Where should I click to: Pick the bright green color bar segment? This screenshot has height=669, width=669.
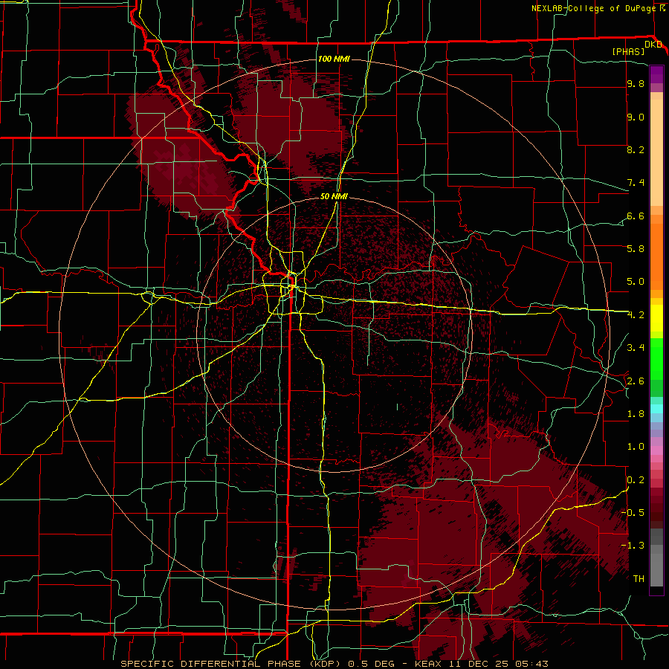pyautogui.click(x=656, y=358)
